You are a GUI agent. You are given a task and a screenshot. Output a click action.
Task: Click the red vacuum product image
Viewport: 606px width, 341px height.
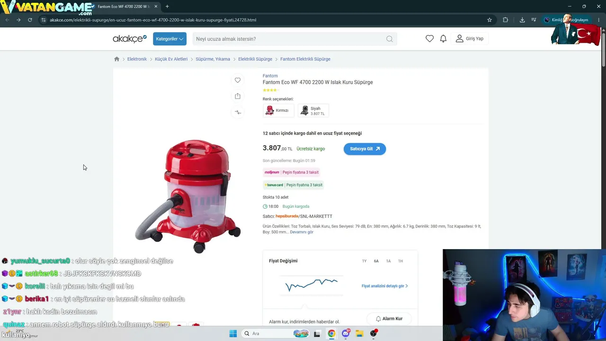[x=188, y=196]
